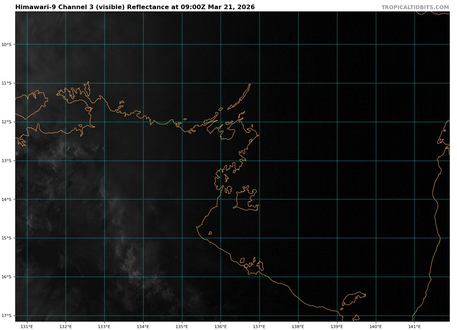The width and height of the screenshot is (457, 330).
Task: Click the 11°S latitude label
Action: (x=6, y=83)
